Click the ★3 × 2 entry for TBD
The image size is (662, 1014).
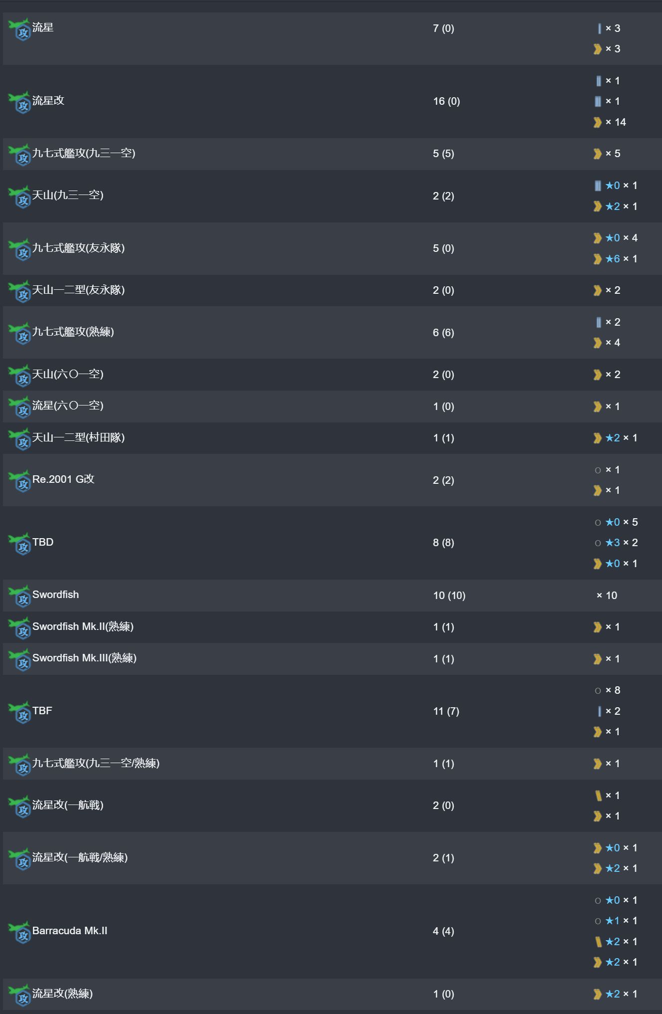pos(621,543)
